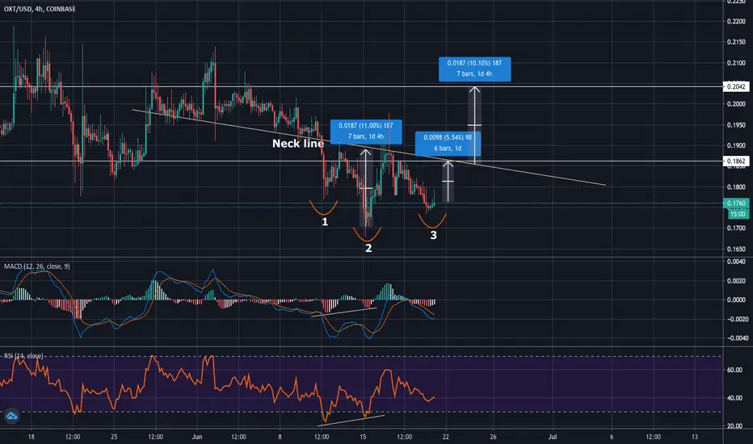The height and width of the screenshot is (444, 753).
Task: Click the 0.1650 price axis value
Action: point(736,249)
